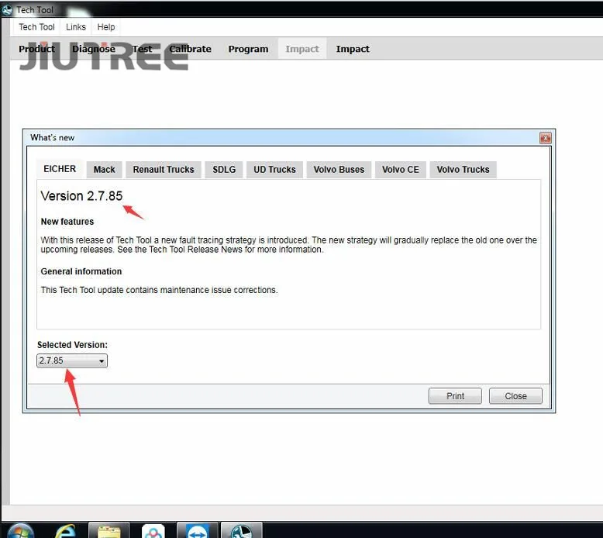Viewport: 603px width, 538px height.
Task: Open the Tech Tool menu
Action: click(36, 27)
